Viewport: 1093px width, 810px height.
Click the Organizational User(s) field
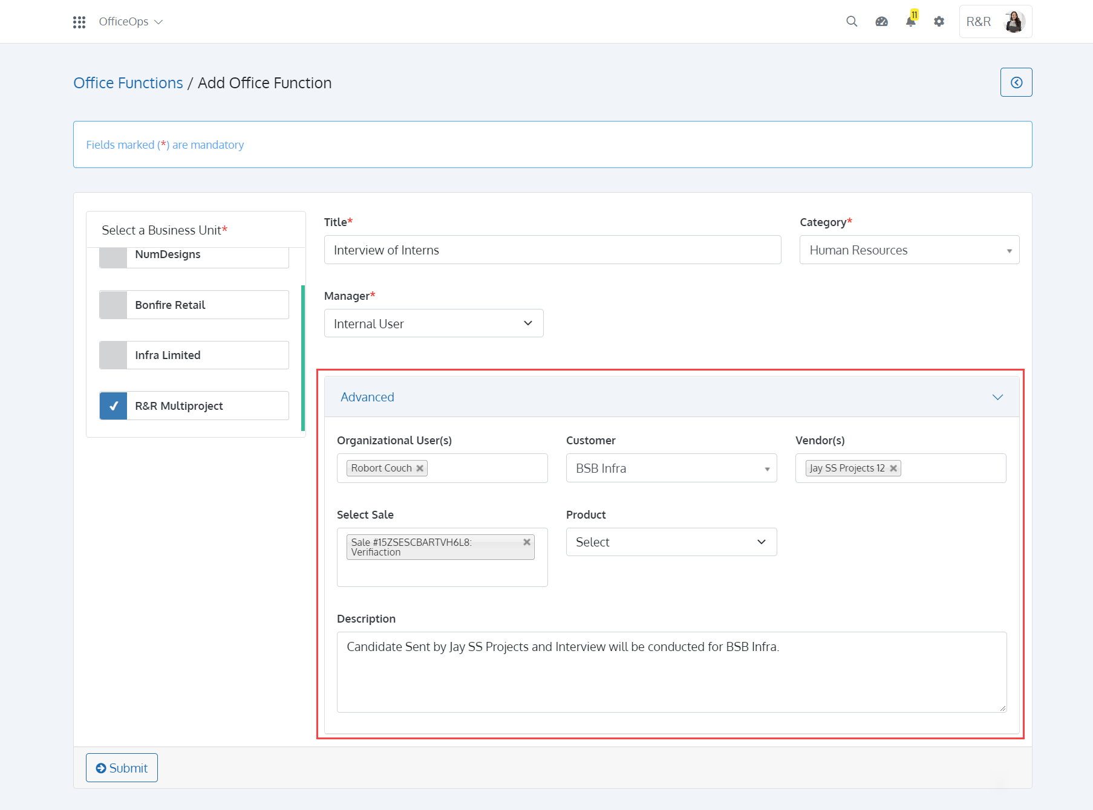tap(442, 468)
